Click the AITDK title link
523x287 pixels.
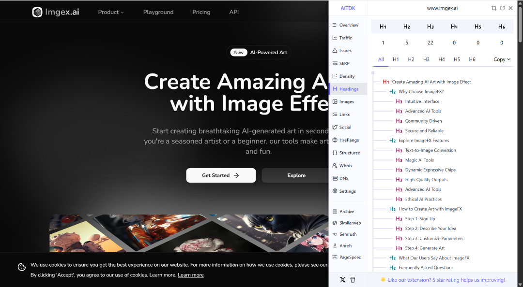[x=348, y=8]
